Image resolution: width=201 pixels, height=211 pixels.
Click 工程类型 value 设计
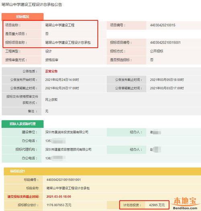pyautogui.click(x=48, y=51)
